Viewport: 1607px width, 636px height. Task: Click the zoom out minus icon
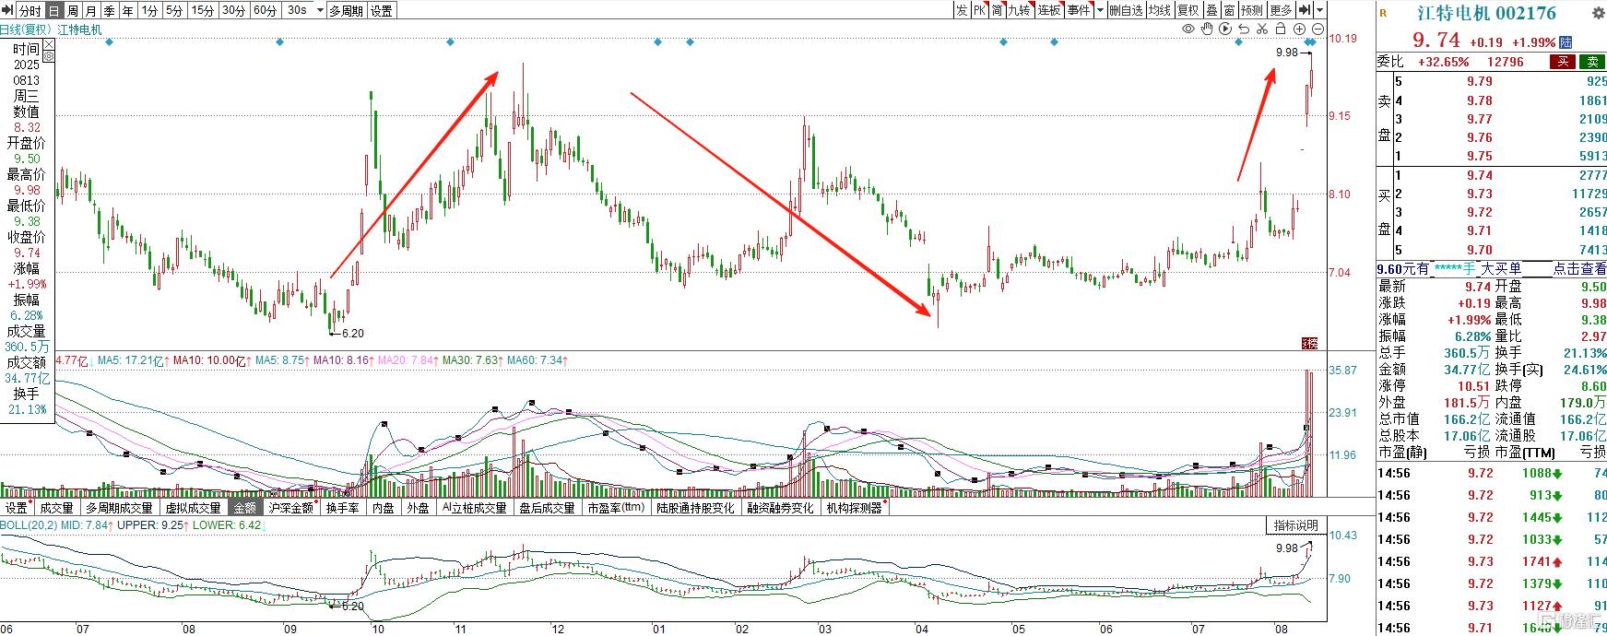[x=1317, y=29]
